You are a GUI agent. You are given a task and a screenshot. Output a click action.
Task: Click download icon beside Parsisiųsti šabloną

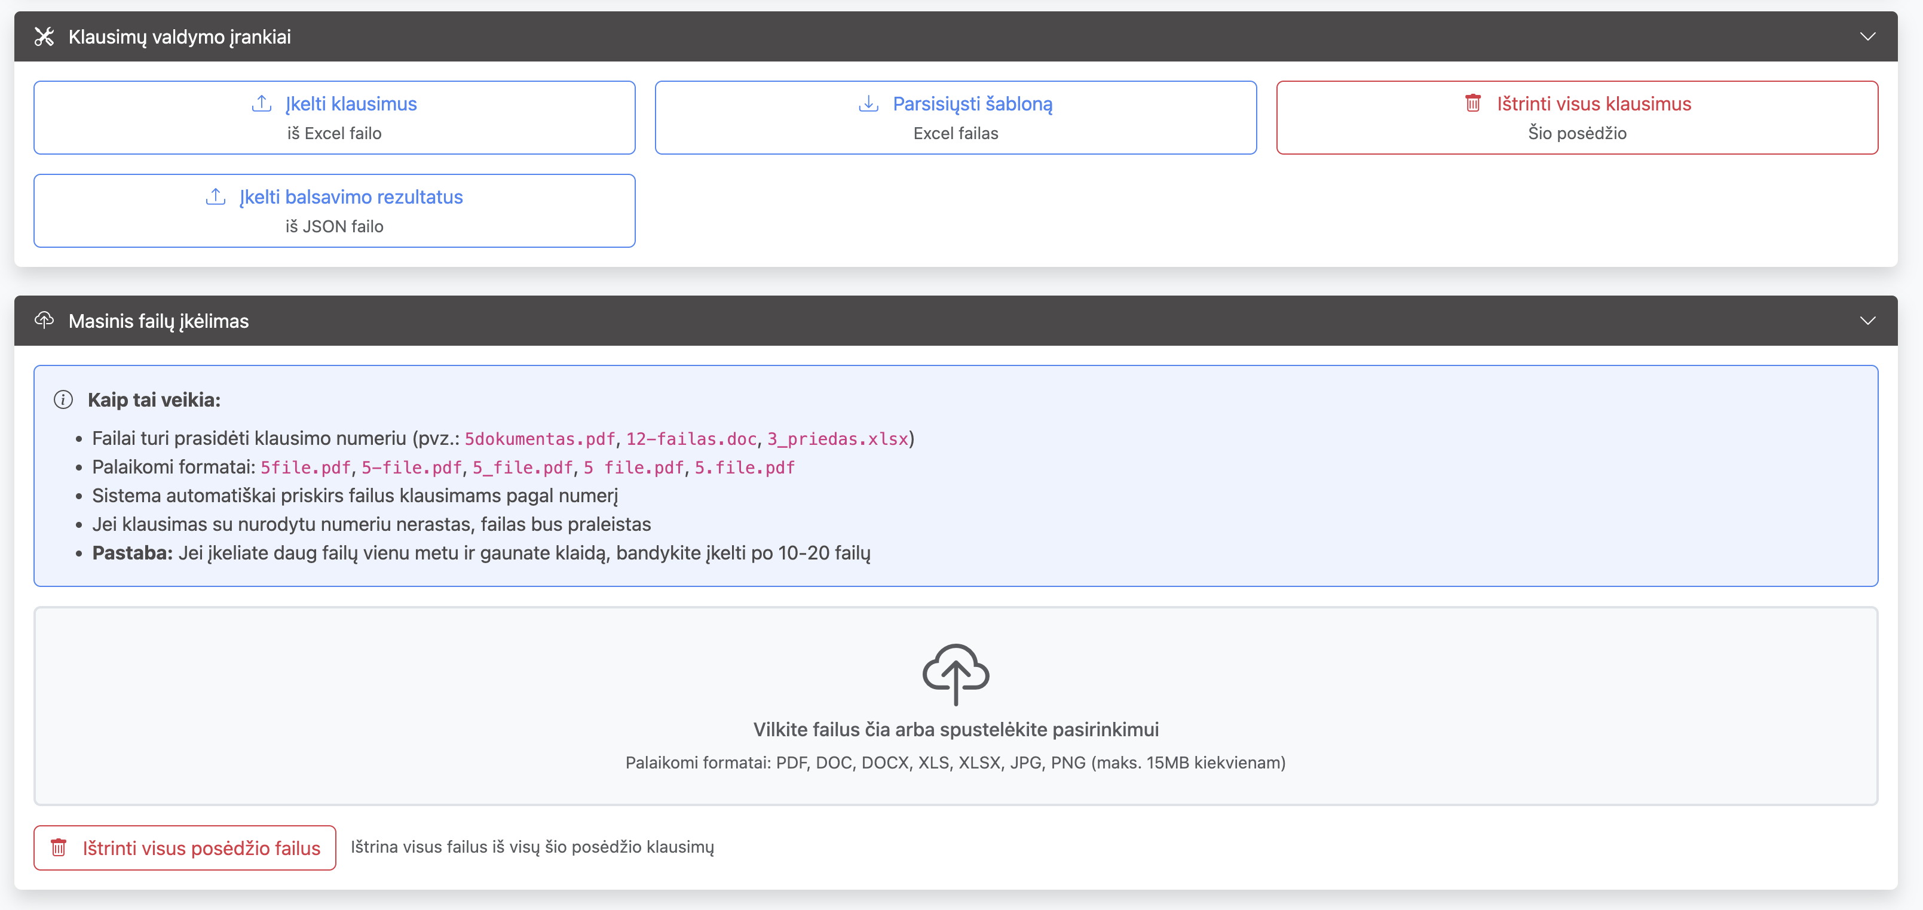pos(868,104)
